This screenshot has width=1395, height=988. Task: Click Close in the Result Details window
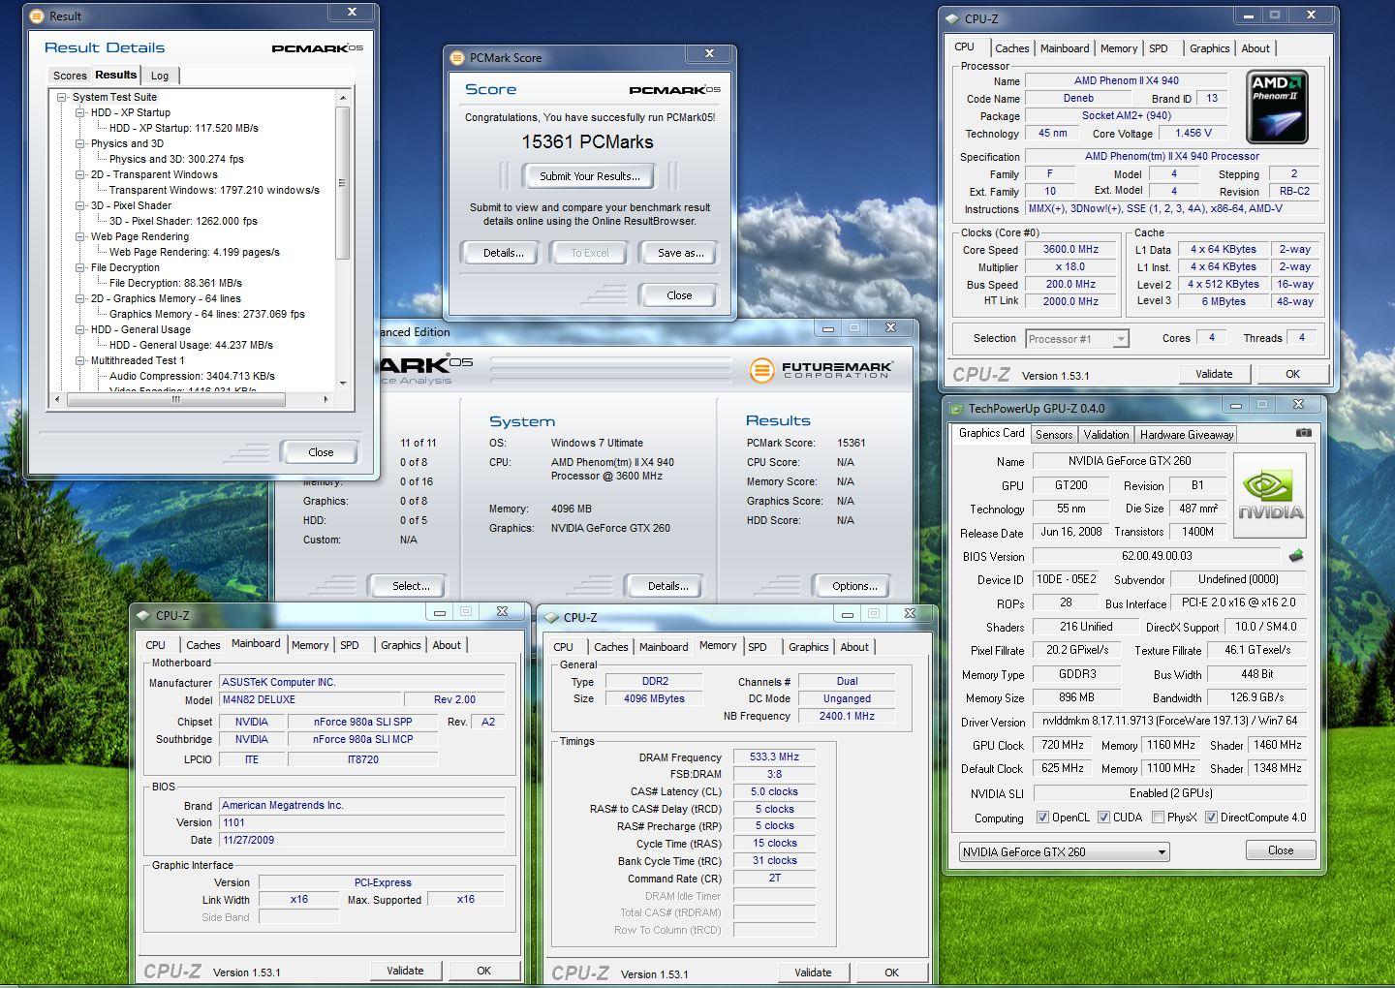tap(321, 452)
